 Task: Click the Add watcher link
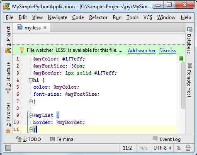click(141, 51)
